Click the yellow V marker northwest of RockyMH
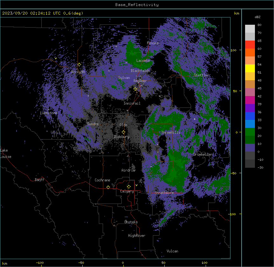 [x=56, y=58]
